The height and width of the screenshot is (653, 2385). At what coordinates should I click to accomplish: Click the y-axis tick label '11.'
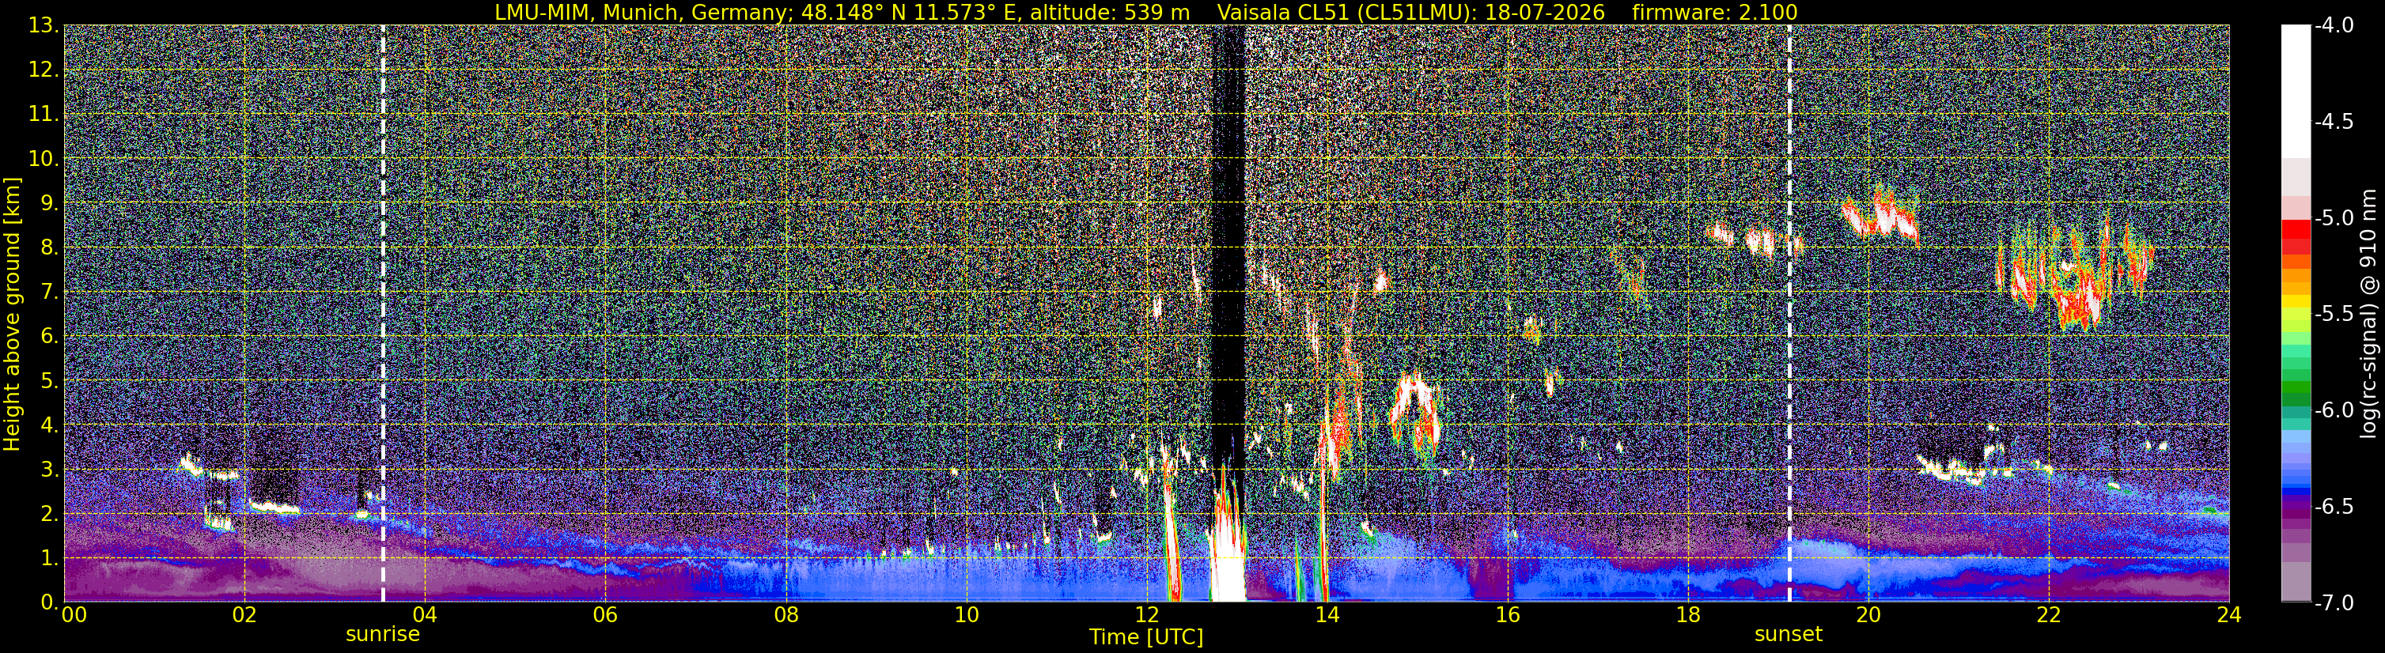[x=44, y=115]
